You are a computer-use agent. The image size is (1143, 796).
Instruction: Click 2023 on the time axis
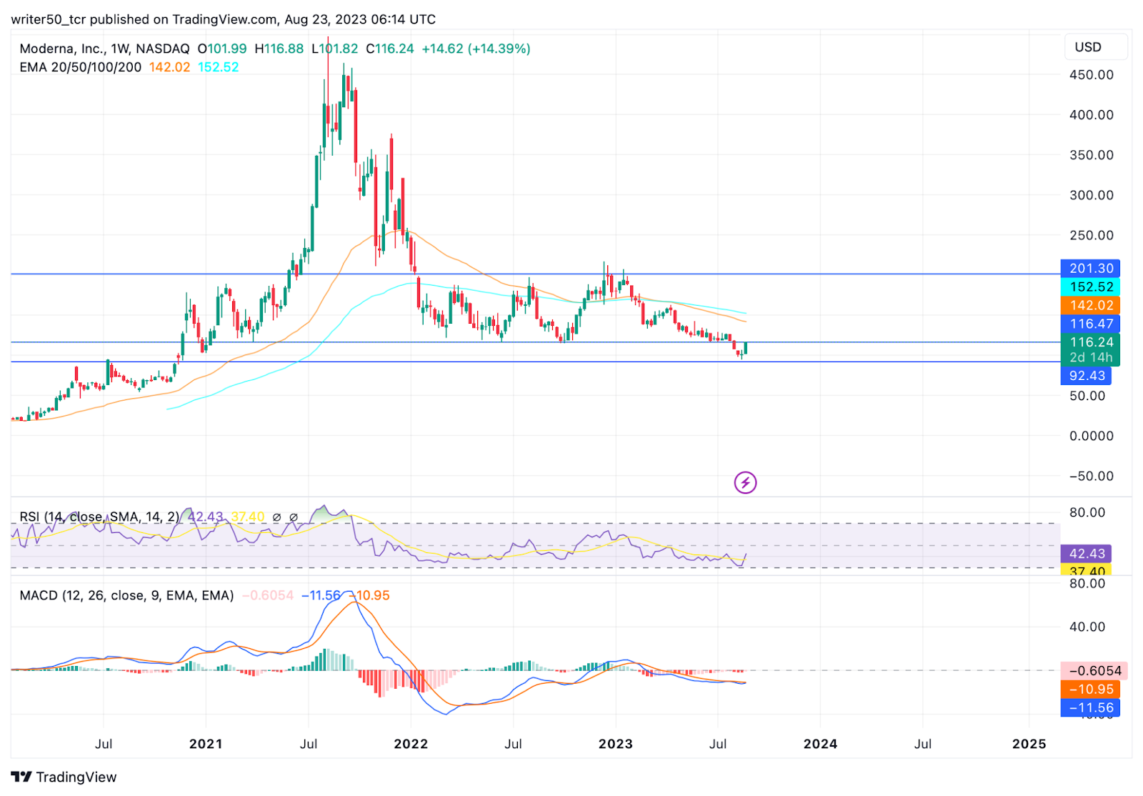(x=616, y=744)
